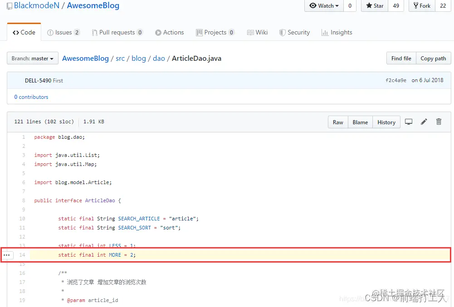Click line number 14
This screenshot has width=454, height=307.
point(22,255)
